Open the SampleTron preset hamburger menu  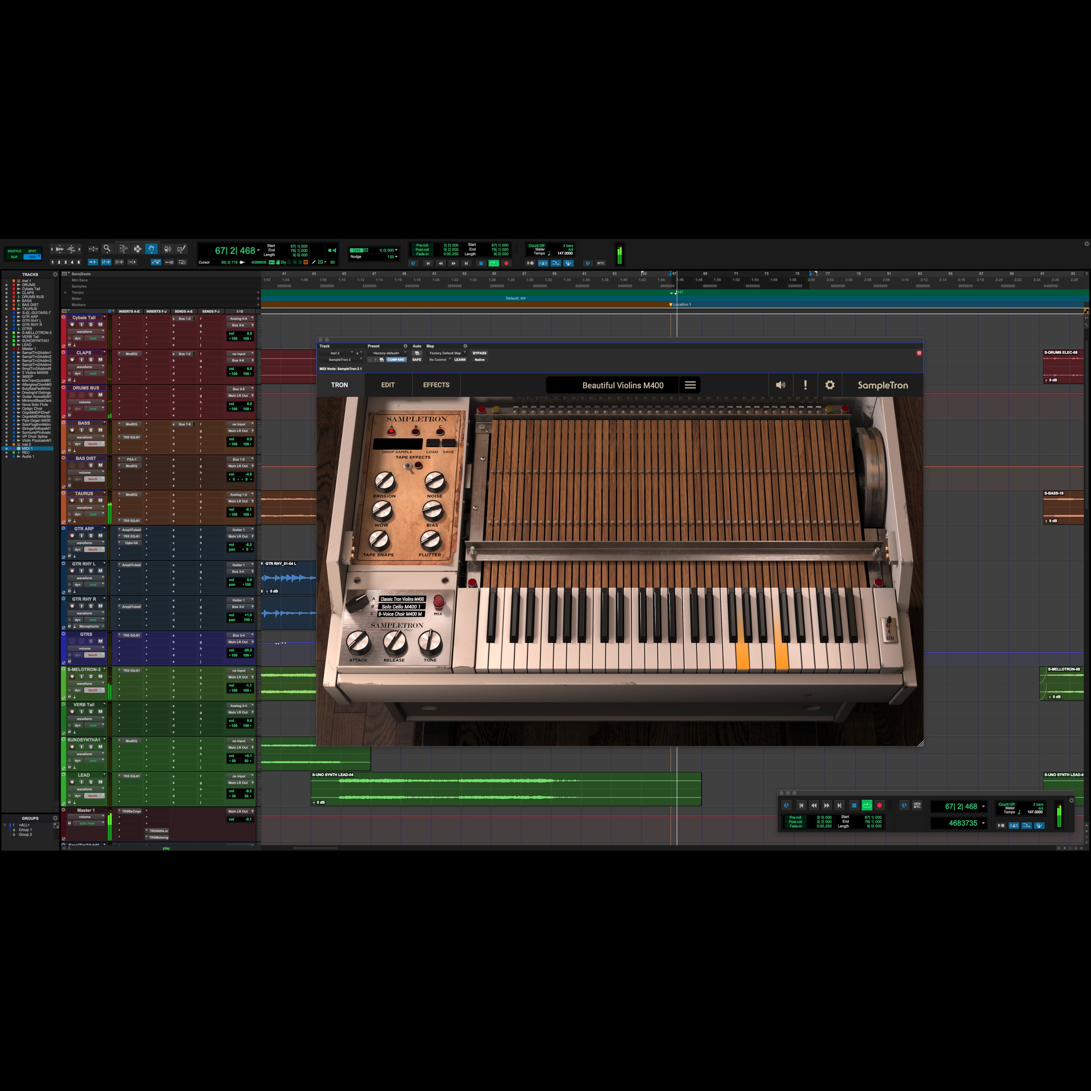tap(690, 385)
